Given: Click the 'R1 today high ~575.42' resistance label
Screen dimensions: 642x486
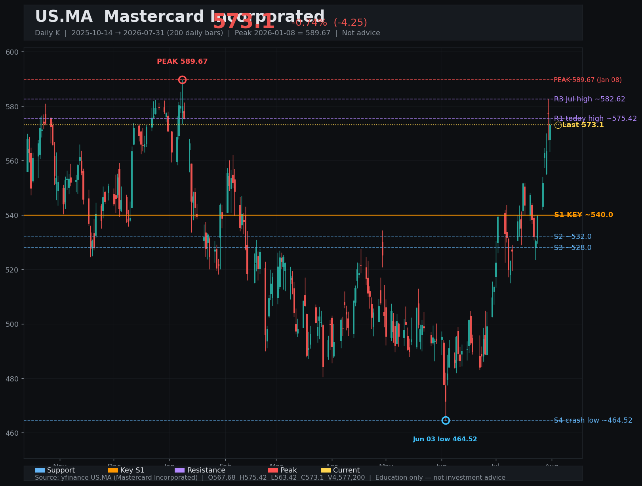Looking at the screenshot, I should point(595,118).
